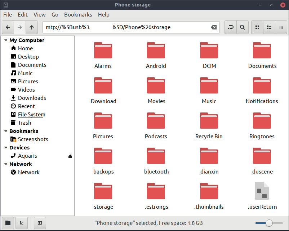Clear the location bar text
Image resolution: width=289 pixels, height=231 pixels.
point(214,27)
